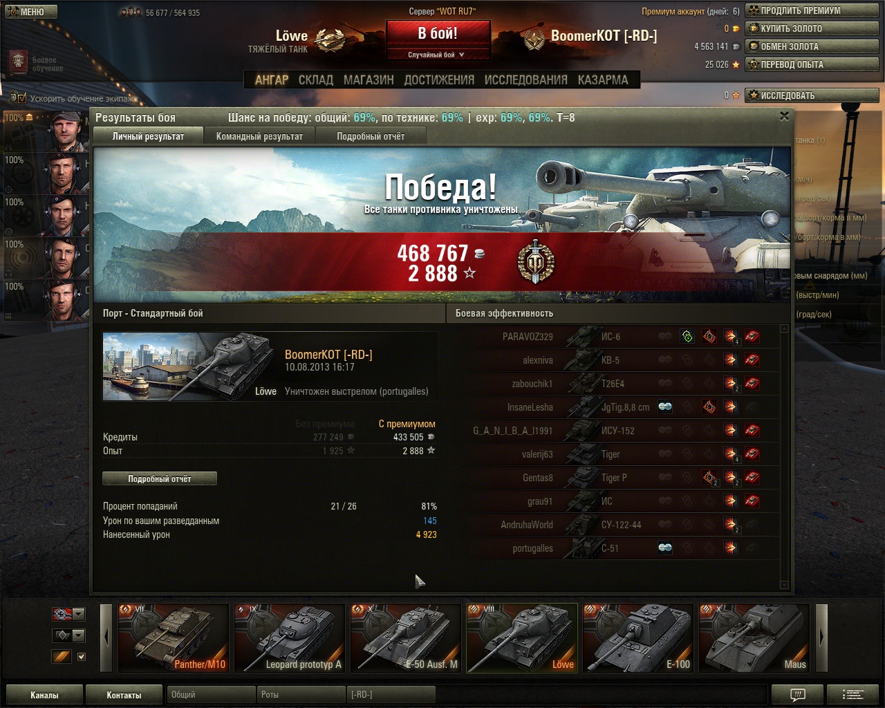Click scrollbar down arrow in battle efficiency list
Screen dimensions: 885x708
[x=784, y=585]
